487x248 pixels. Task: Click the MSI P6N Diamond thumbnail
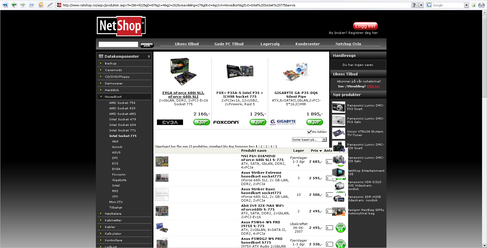[x=162, y=162]
